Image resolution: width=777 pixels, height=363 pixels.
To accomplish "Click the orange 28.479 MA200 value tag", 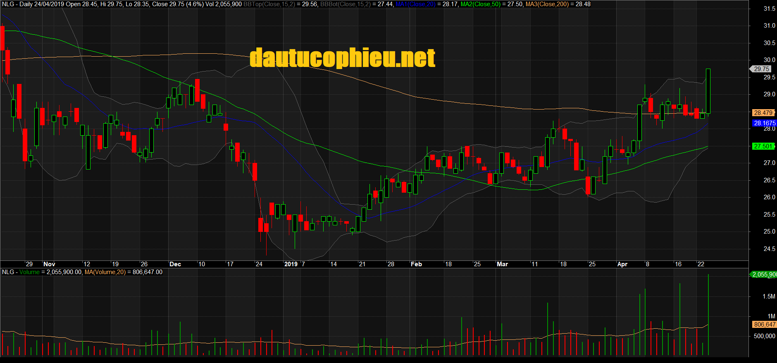I will tap(763, 113).
